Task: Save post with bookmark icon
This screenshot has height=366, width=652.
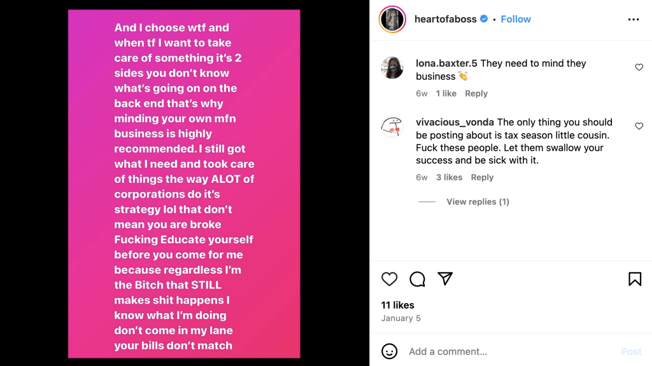Action: pos(635,279)
